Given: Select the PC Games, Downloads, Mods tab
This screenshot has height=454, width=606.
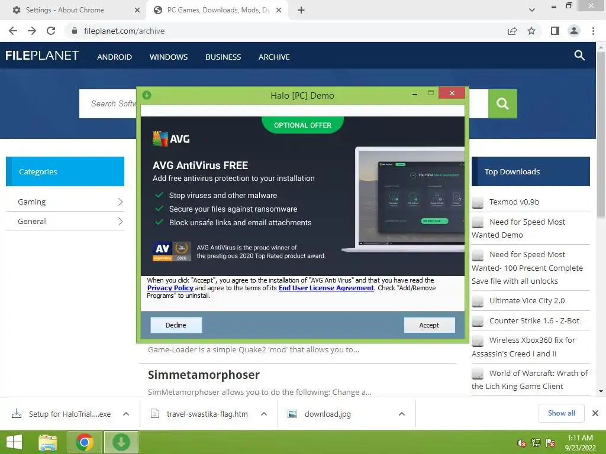Looking at the screenshot, I should [x=218, y=10].
